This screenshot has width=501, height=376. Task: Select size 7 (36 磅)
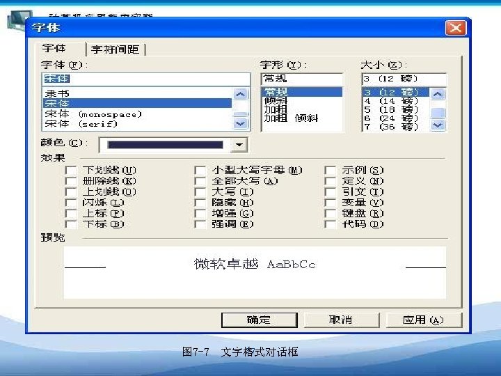point(395,127)
